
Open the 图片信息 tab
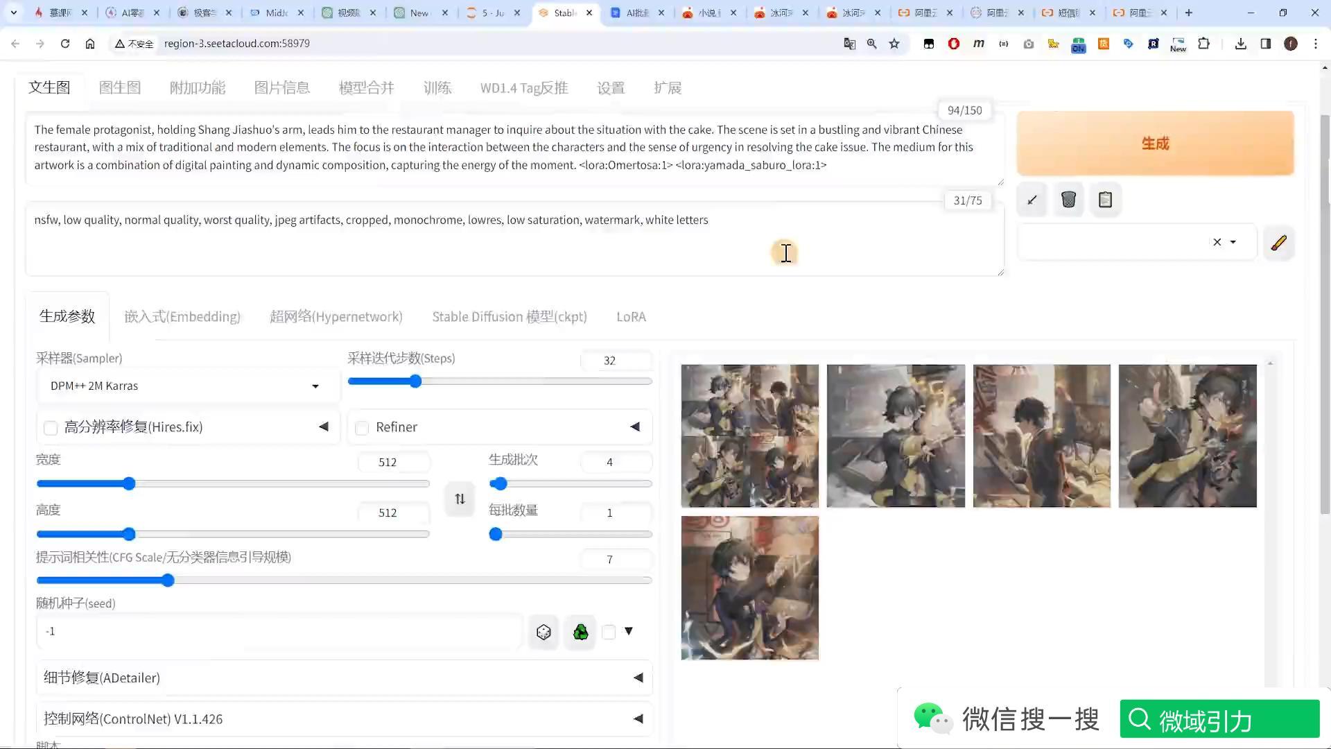(282, 88)
